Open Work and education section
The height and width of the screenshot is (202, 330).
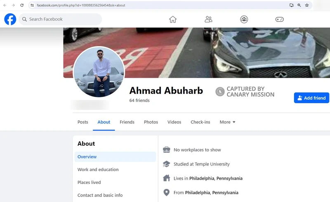tap(98, 169)
